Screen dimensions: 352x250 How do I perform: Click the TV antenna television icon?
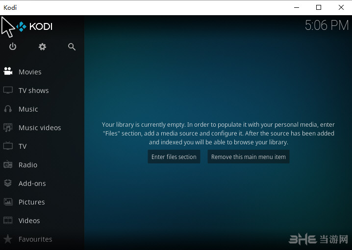[8, 146]
